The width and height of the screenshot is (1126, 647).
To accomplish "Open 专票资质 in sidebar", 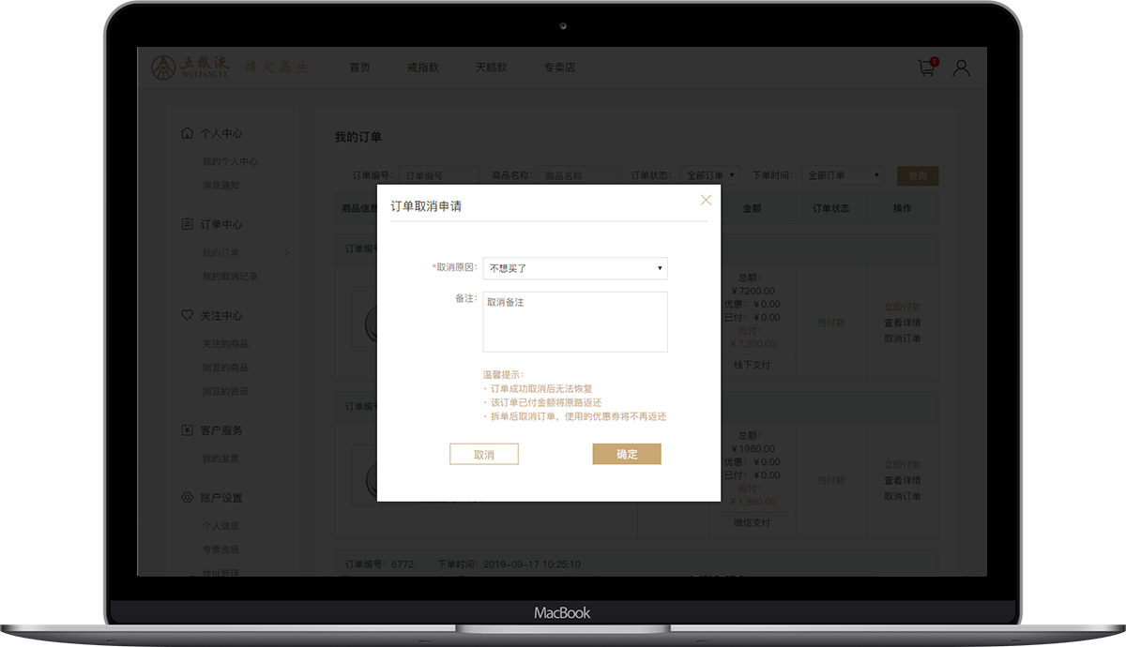I will click(x=221, y=549).
